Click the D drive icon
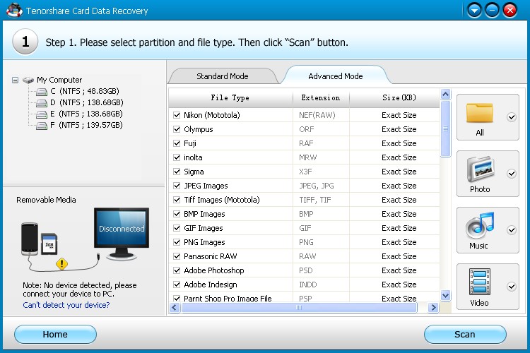This screenshot has height=353, width=530. [x=41, y=102]
